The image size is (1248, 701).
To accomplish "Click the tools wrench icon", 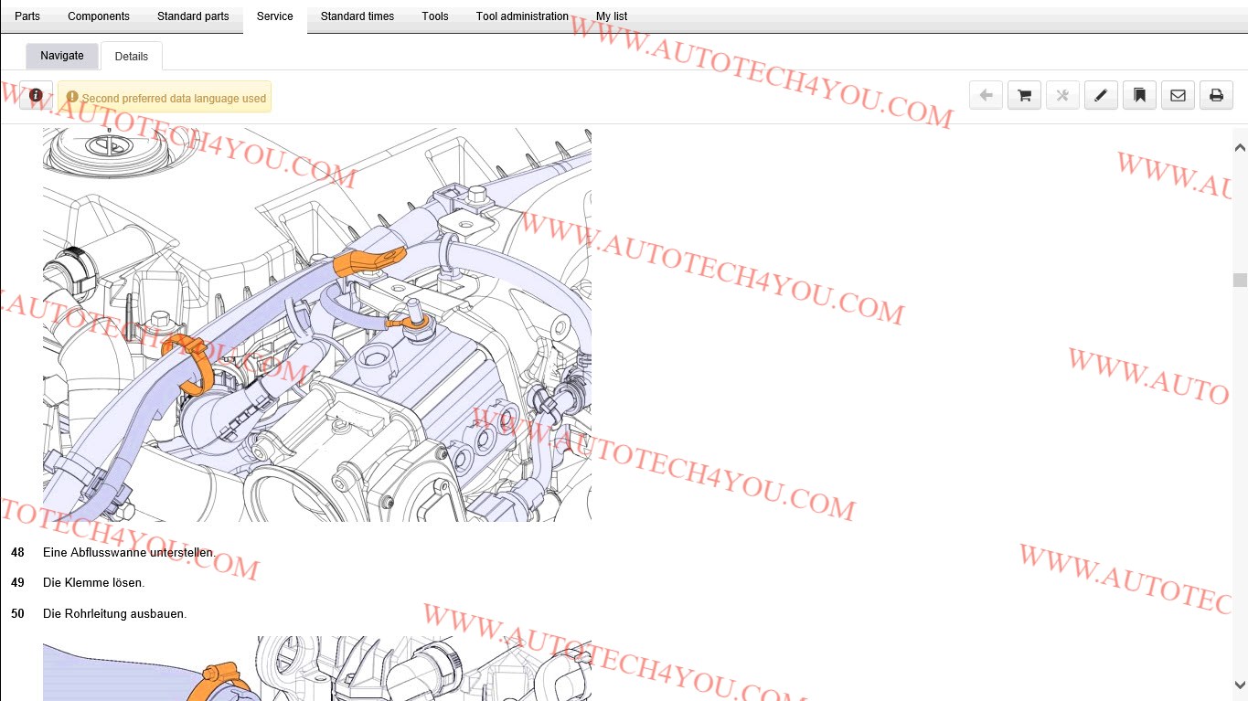I will tap(1062, 95).
